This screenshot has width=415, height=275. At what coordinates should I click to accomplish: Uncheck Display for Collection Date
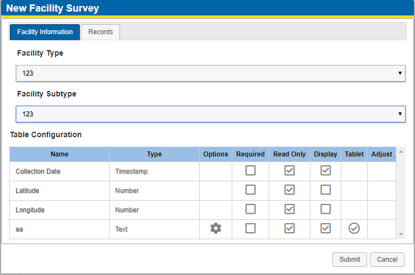point(325,171)
